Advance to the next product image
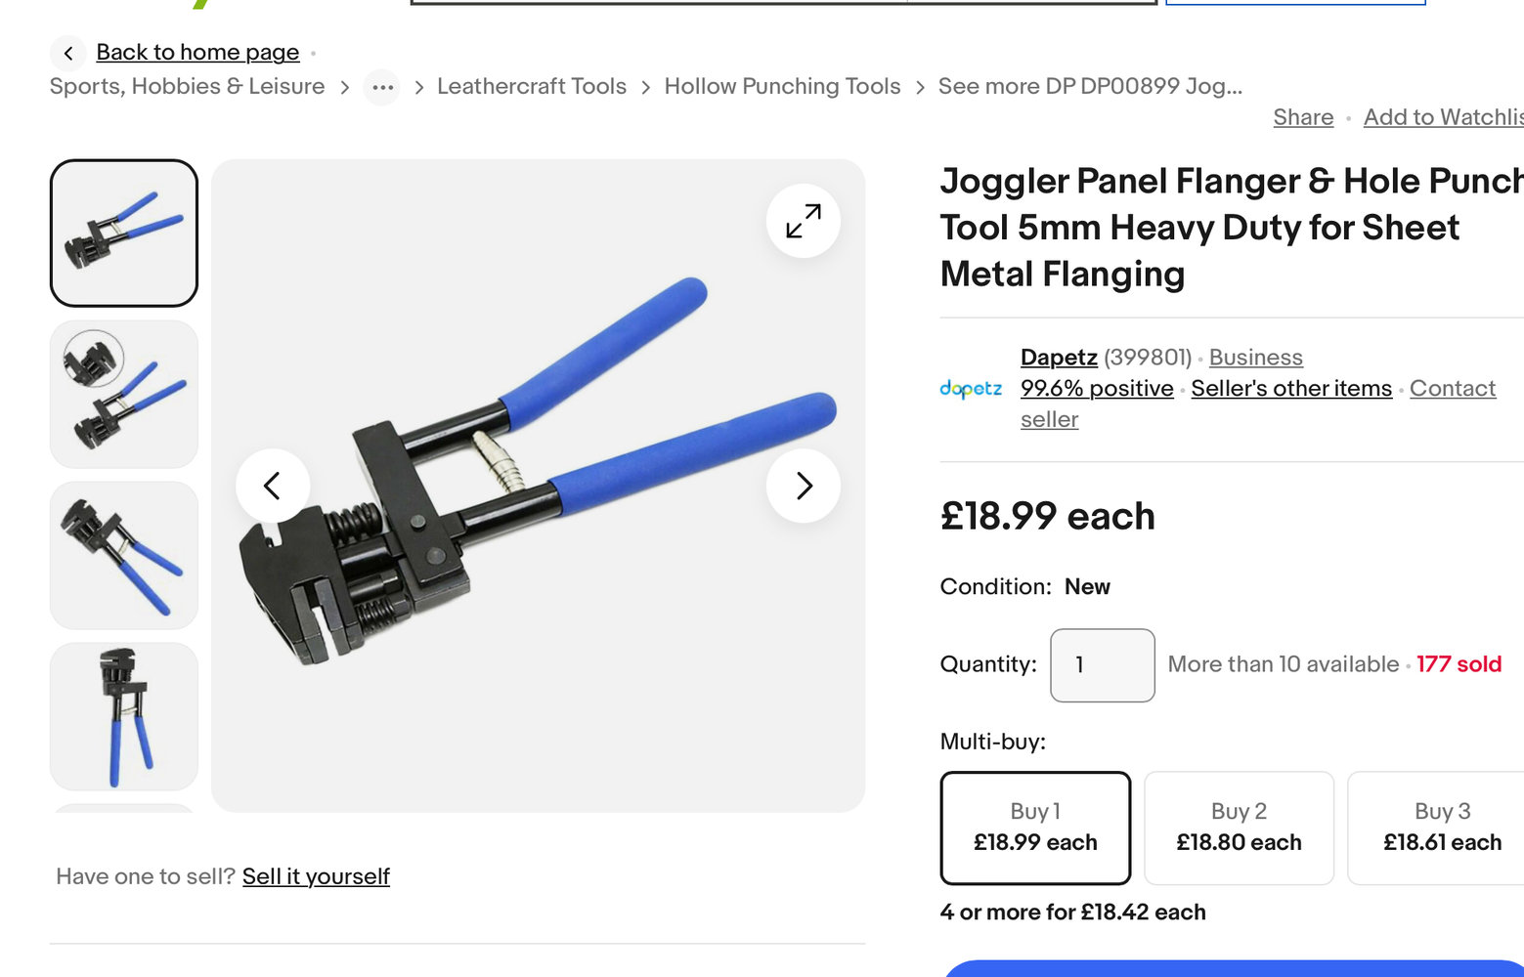Viewport: 1524px width, 977px height. [x=804, y=486]
